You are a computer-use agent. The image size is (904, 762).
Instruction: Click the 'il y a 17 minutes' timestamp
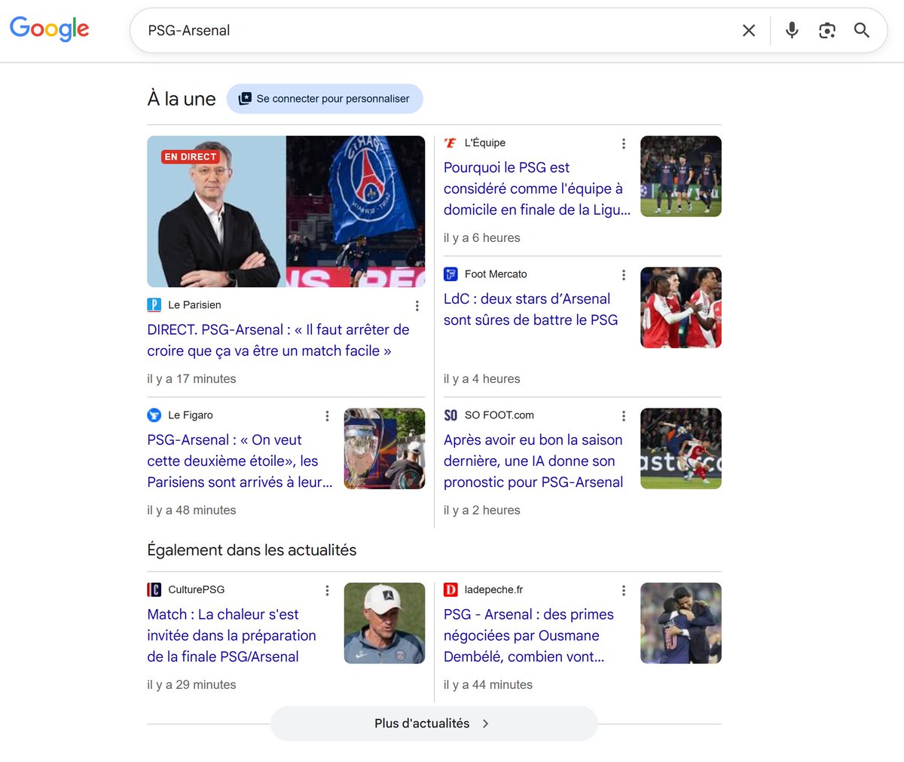coord(191,379)
